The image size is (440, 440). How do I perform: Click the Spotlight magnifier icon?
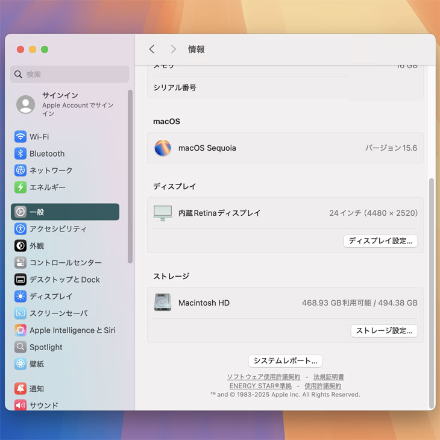[20, 347]
